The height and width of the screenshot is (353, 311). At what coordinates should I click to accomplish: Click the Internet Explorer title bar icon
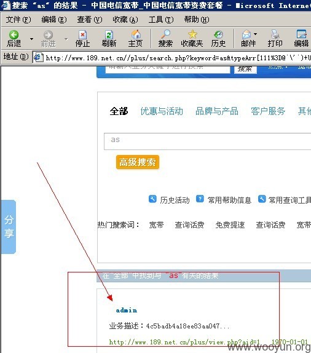[x=6, y=5]
